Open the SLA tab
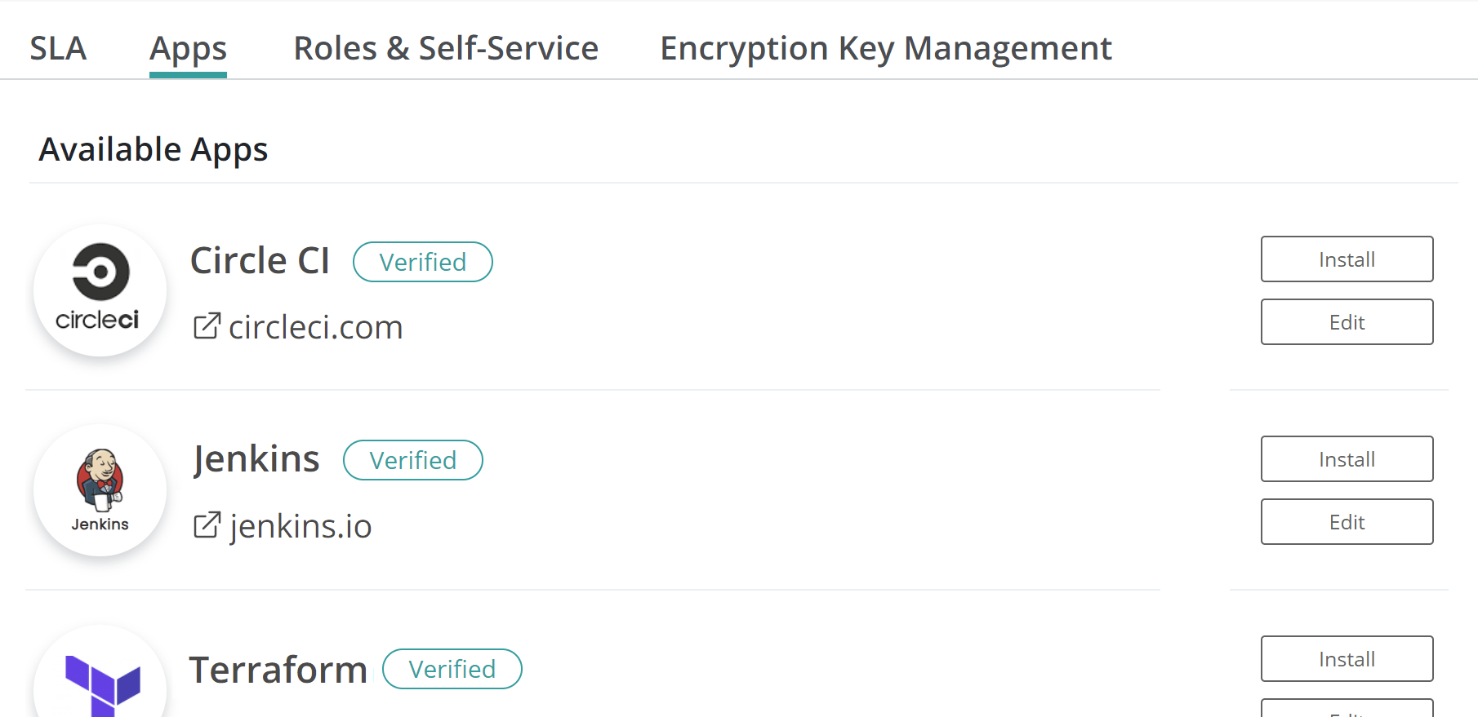Image resolution: width=1478 pixels, height=717 pixels. coord(58,48)
